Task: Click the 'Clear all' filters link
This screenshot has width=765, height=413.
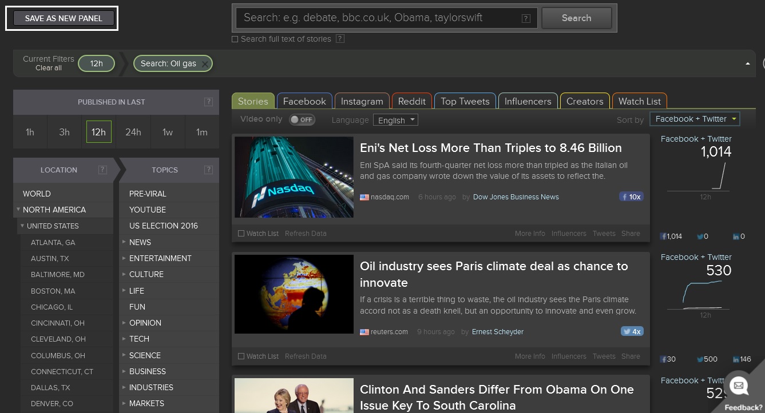Action: (x=49, y=68)
